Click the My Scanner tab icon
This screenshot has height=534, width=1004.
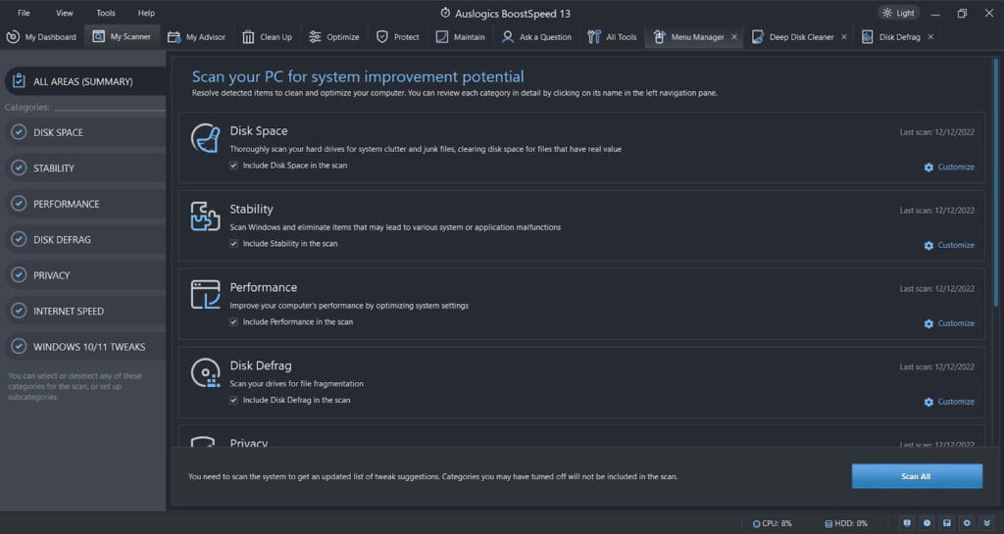[x=99, y=37]
